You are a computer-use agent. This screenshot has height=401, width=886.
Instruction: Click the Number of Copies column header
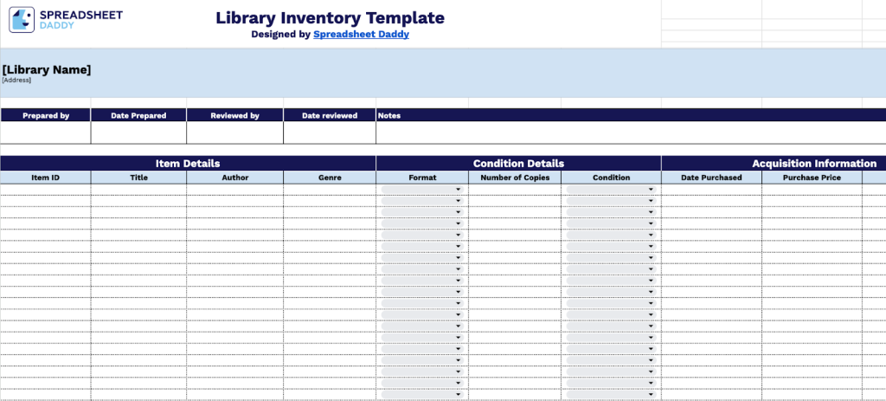pyautogui.click(x=515, y=178)
